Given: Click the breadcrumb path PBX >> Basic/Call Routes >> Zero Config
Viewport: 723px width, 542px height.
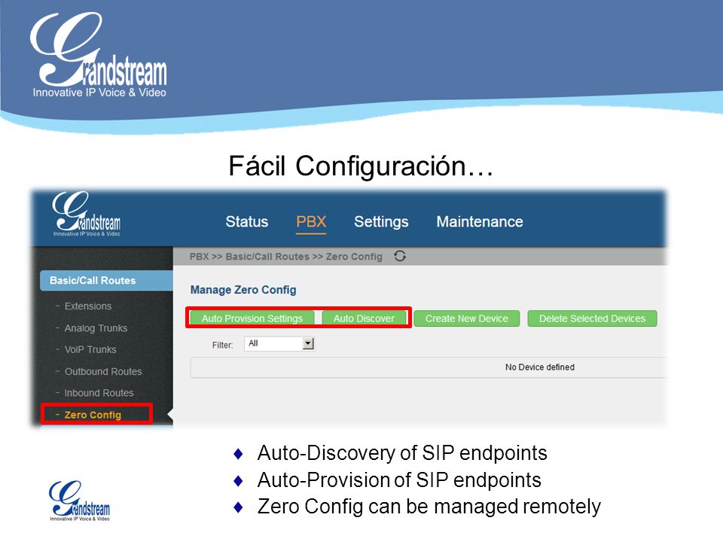Looking at the screenshot, I should tap(286, 257).
